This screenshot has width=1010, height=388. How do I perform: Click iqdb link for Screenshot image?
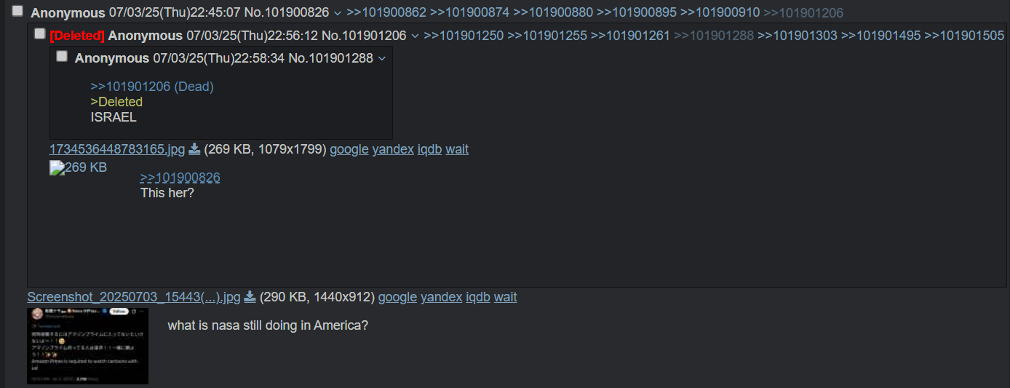tap(478, 297)
